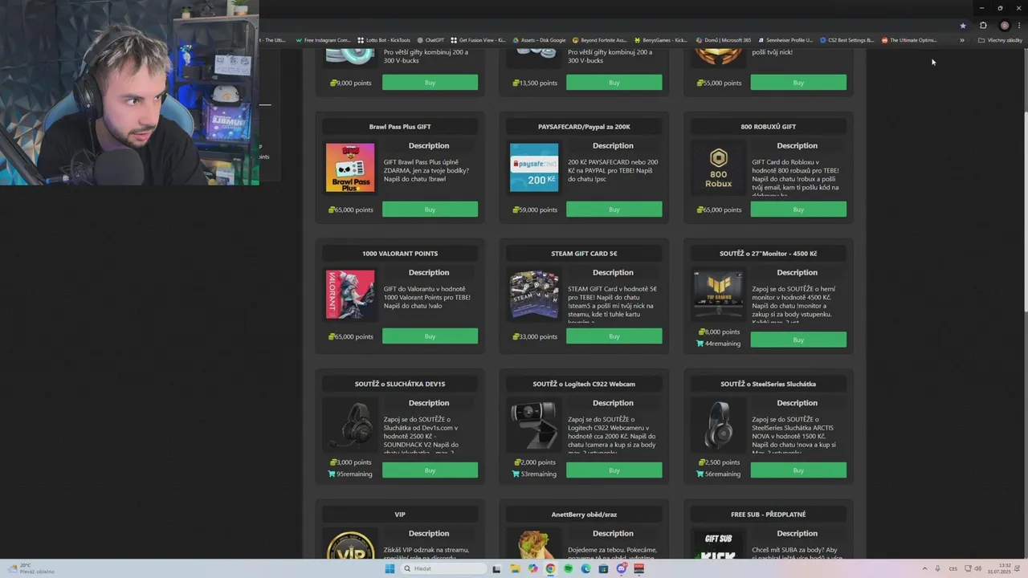
Task: Click the '44remaining' text on monitor card
Action: (722, 344)
